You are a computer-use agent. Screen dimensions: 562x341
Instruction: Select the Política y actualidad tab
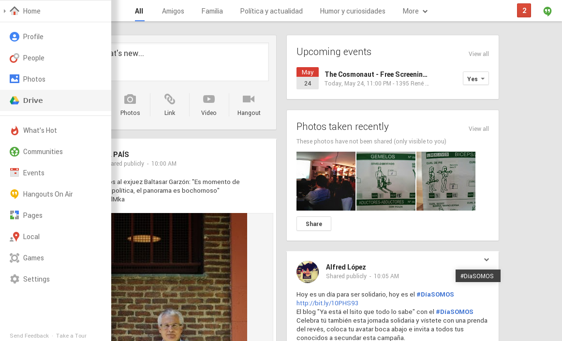271,11
